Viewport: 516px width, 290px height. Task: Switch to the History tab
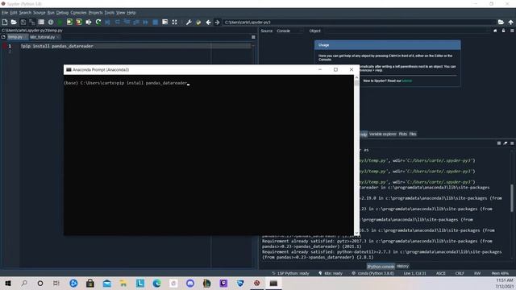(402, 267)
